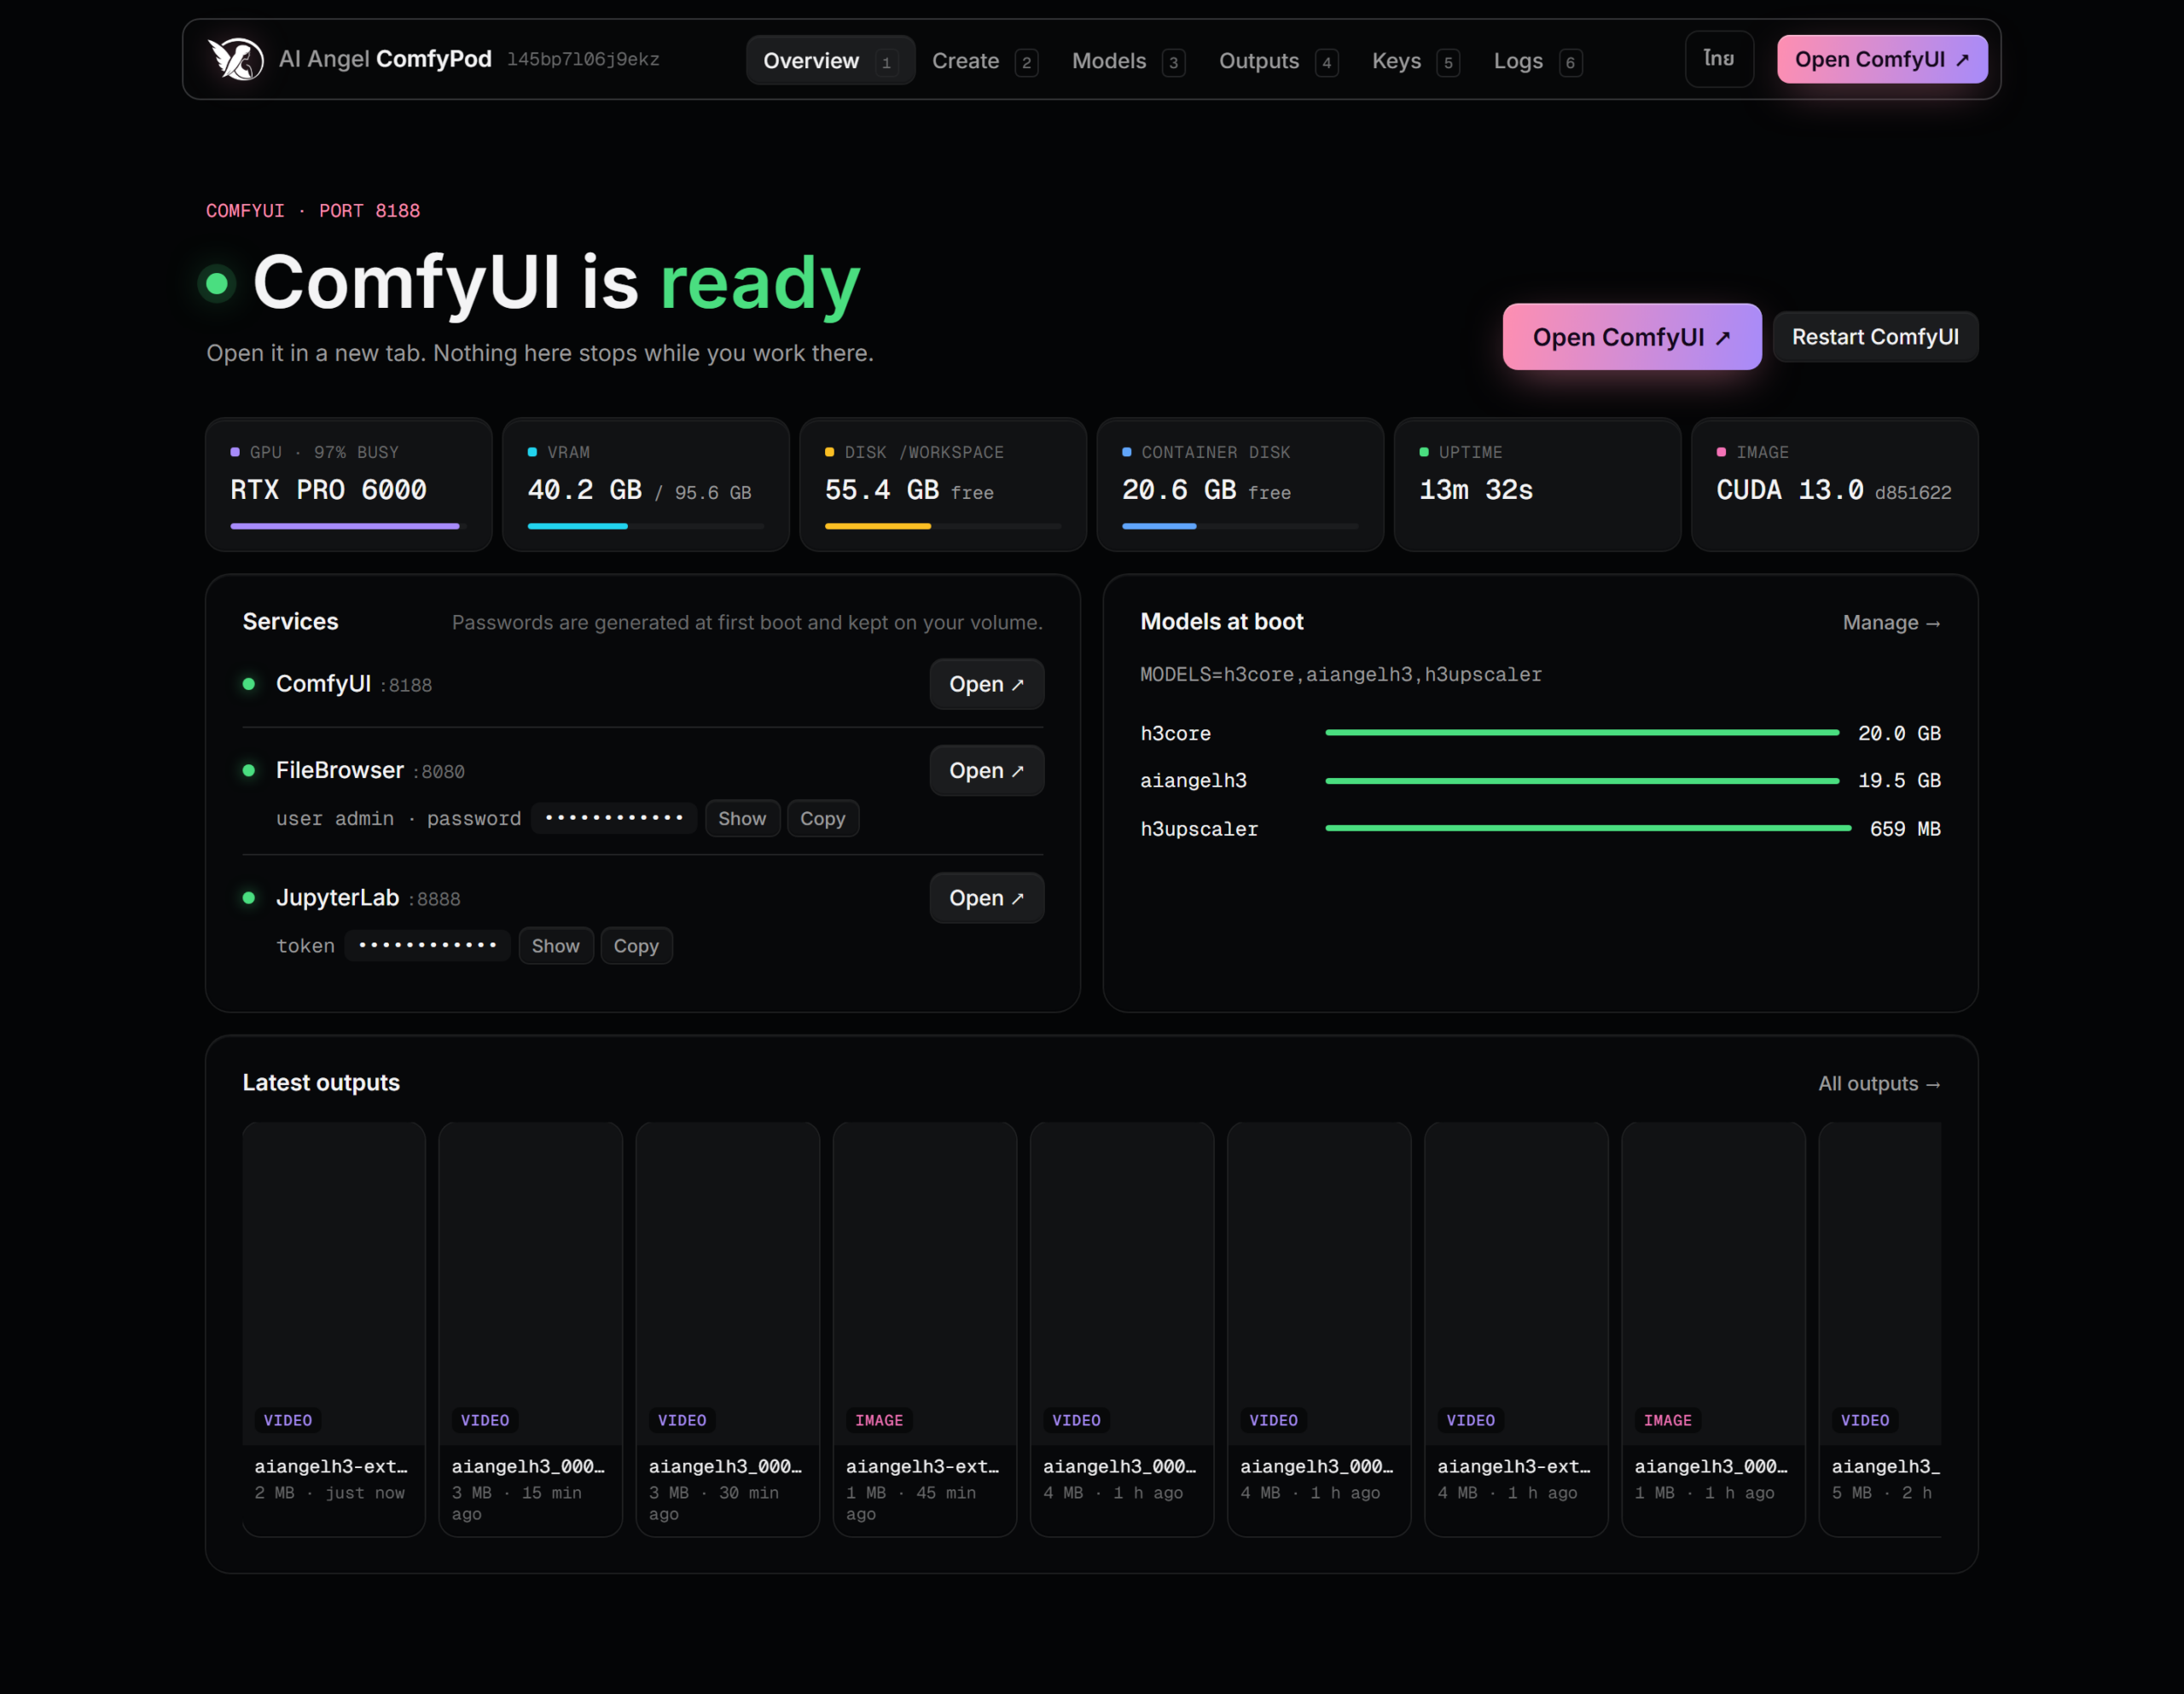Open the video output from 15 min ago
The image size is (2184, 1694).
click(531, 1329)
